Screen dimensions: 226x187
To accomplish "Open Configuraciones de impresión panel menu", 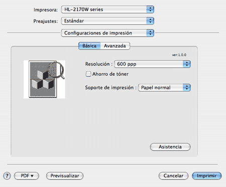I will pos(107,33).
